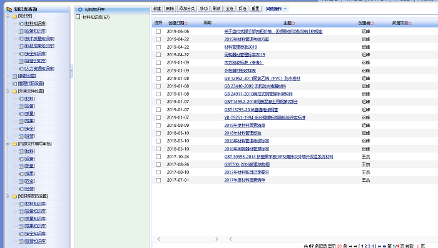The image size is (438, 248).
Task: Select the GBT13793-2016 row checkbox
Action: (158, 110)
